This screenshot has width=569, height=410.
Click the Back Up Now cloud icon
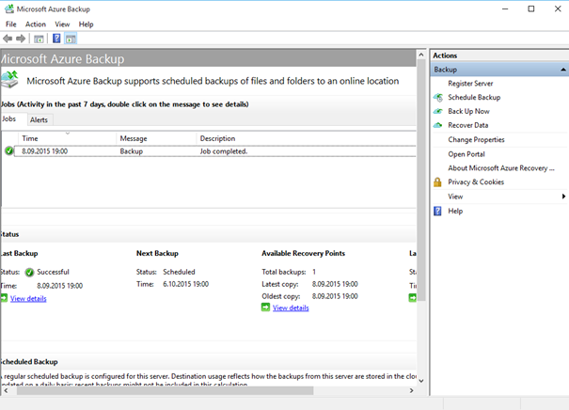click(438, 111)
